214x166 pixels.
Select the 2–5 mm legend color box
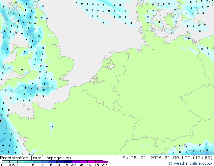coord(29,162)
